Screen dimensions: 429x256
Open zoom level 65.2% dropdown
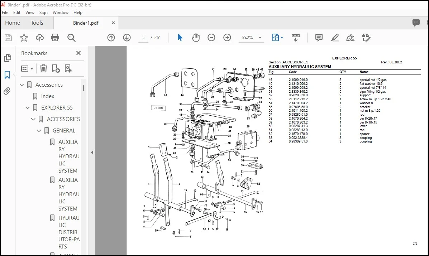tap(260, 38)
